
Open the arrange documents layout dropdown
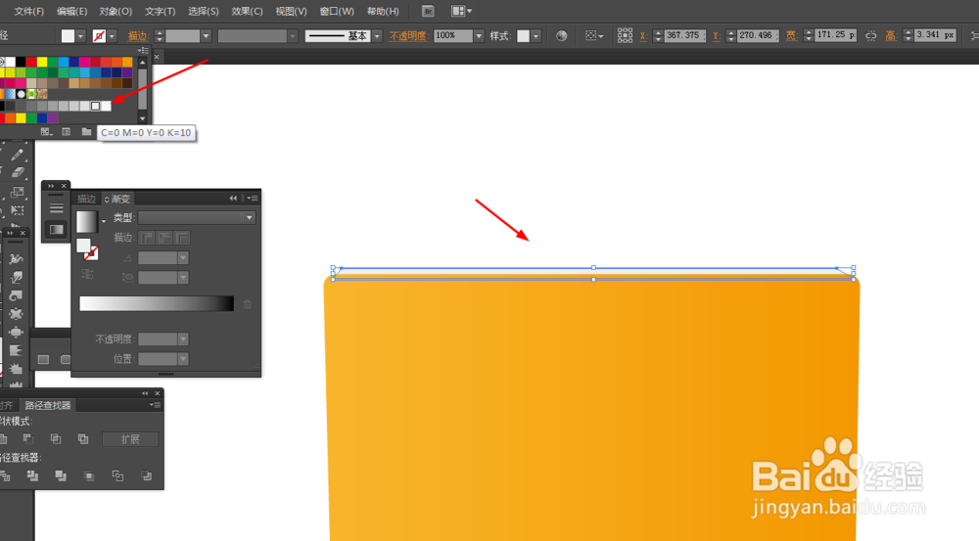[x=461, y=11]
